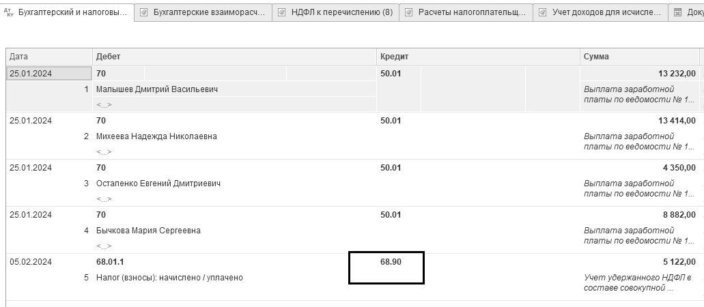Click the table icon on the last, partly hidden tab
The width and height of the screenshot is (704, 307).
(677, 12)
